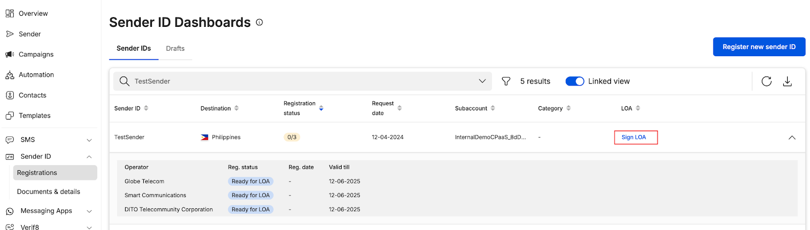
Task: Open Automation from its sidebar icon
Action: [10, 75]
